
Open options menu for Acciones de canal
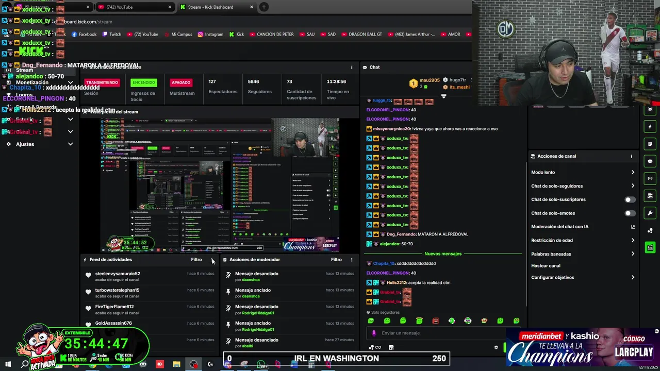pos(631,156)
